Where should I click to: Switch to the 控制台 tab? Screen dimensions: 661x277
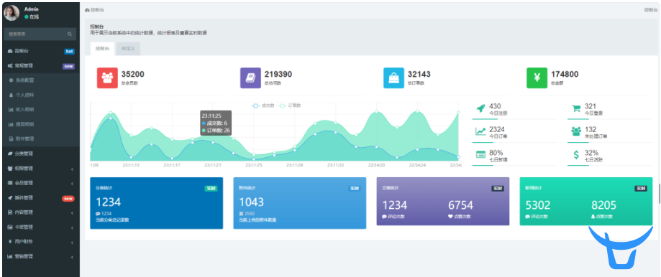pyautogui.click(x=102, y=48)
